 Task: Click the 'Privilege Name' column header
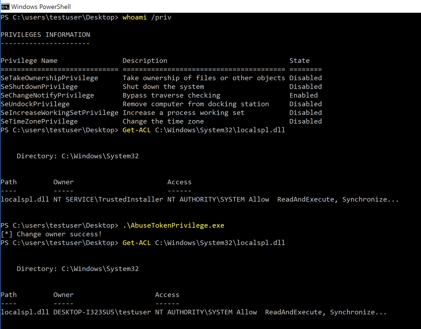tap(29, 61)
